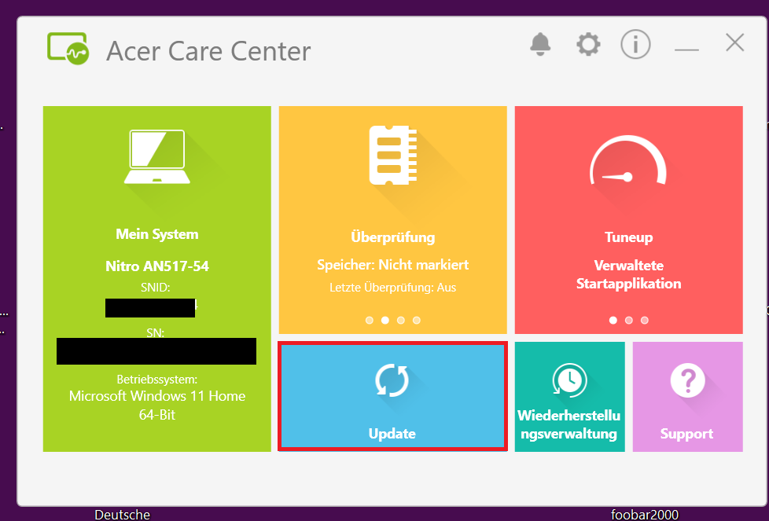Viewport: 769px width, 521px height.
Task: Click the Update refresh arrows icon
Action: pyautogui.click(x=392, y=380)
